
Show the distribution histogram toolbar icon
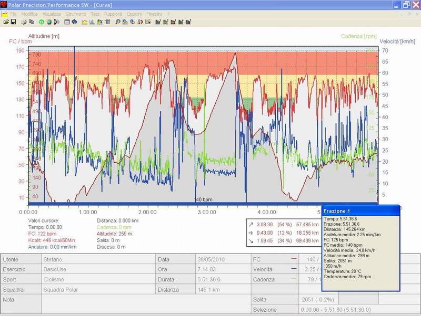tap(92, 22)
